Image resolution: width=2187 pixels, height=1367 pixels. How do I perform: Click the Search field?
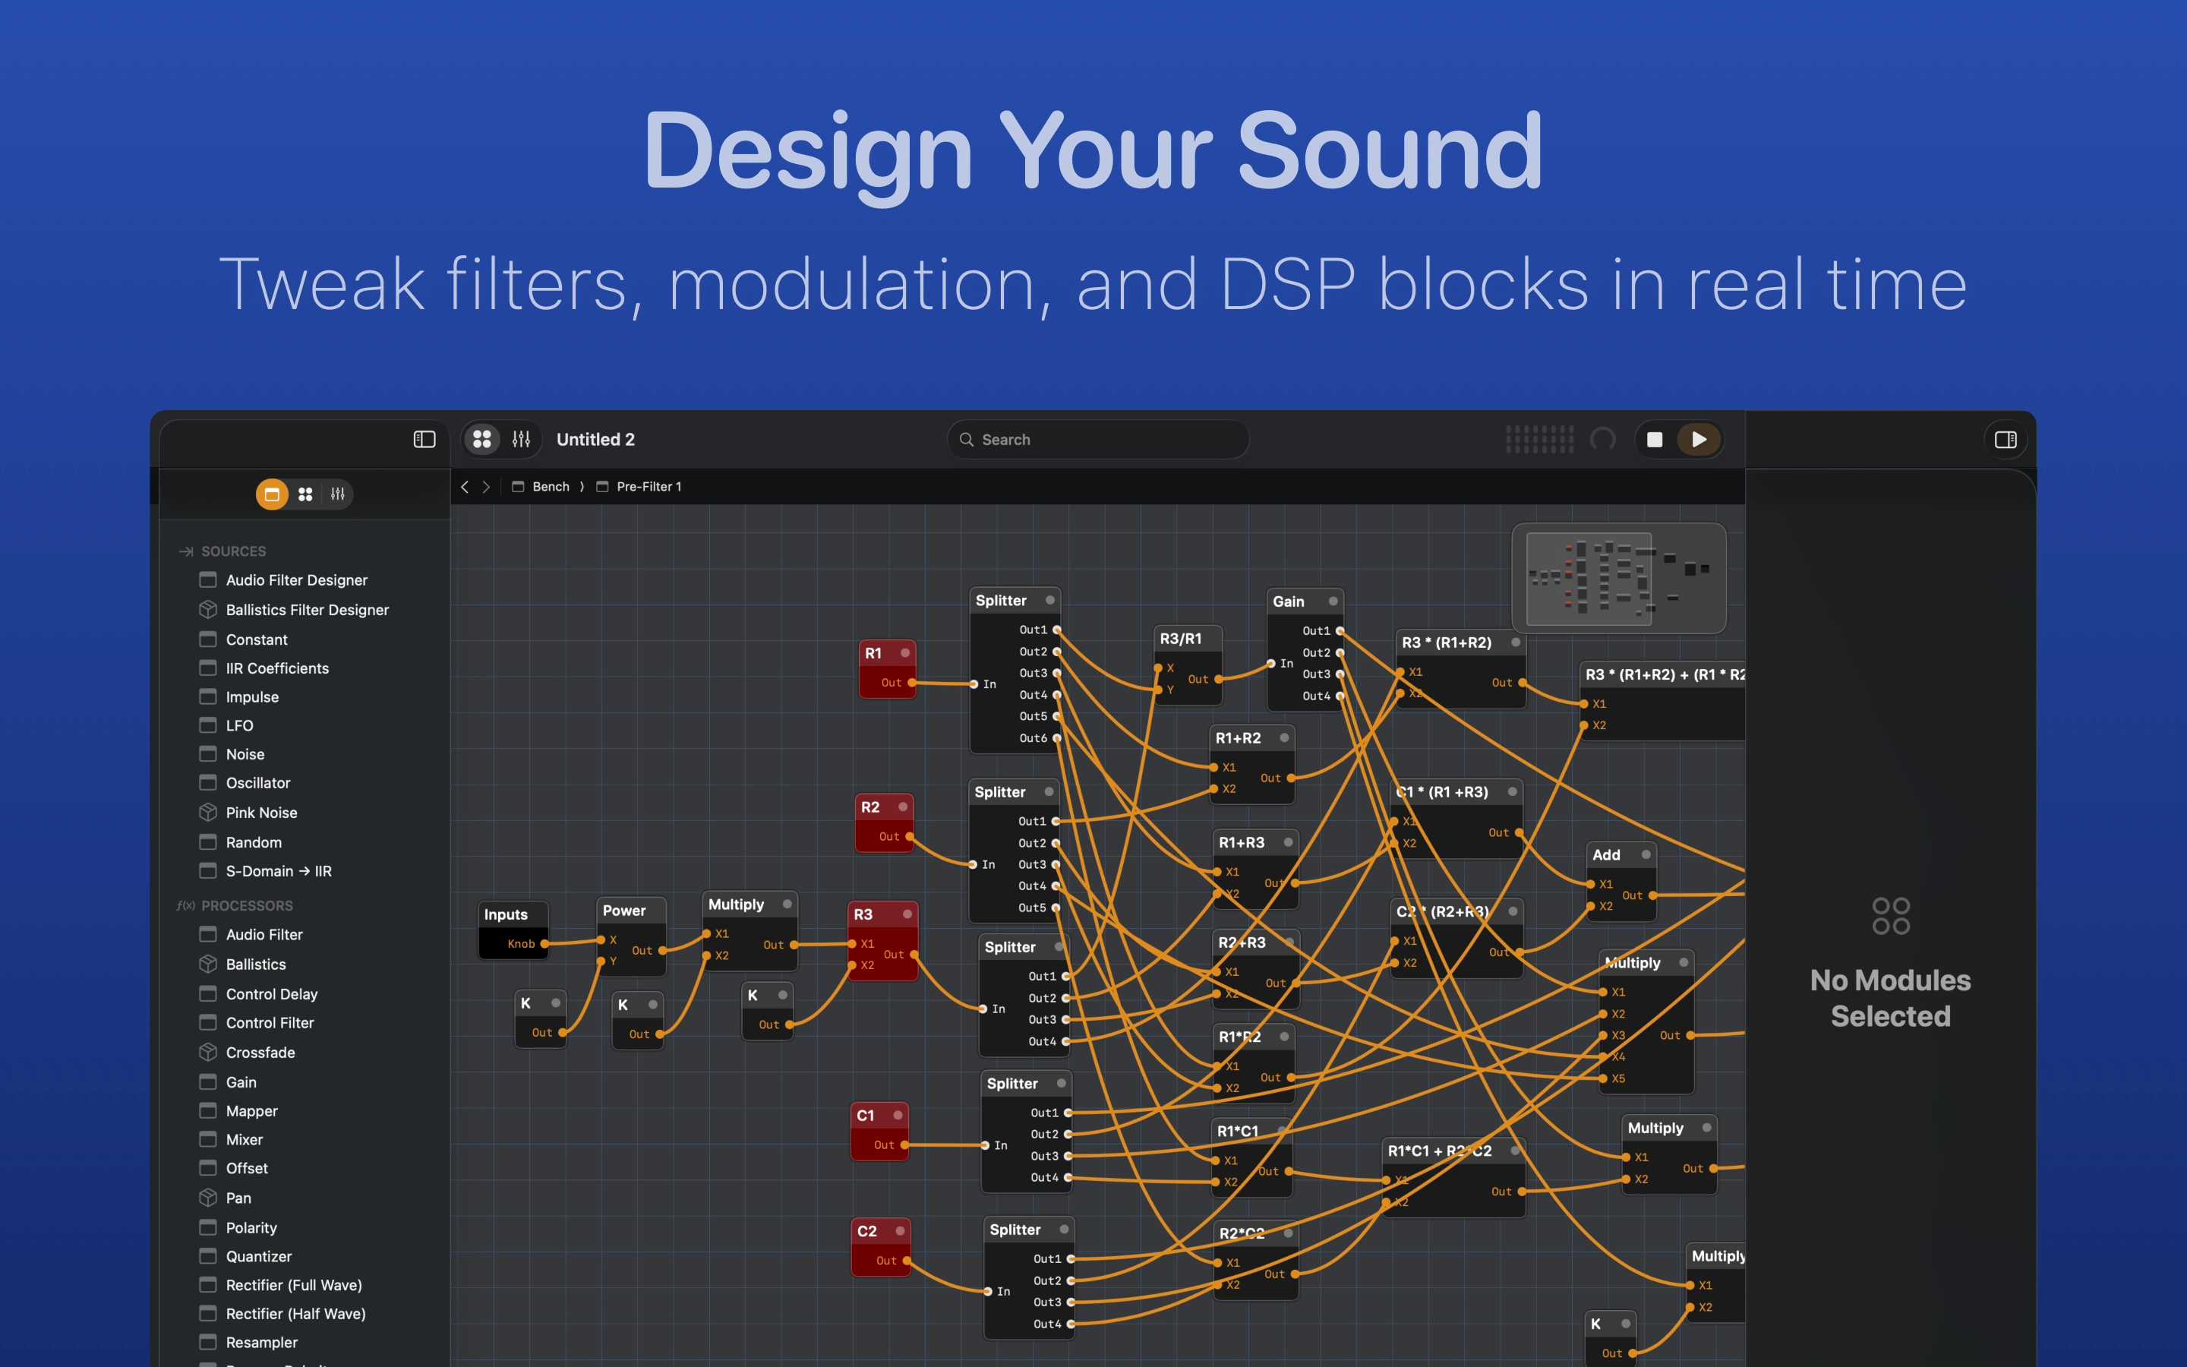(x=1098, y=440)
